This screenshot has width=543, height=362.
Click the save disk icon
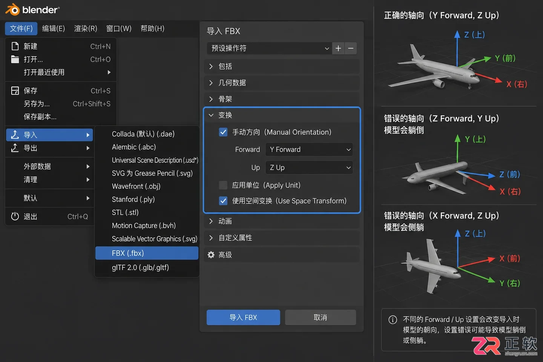[15, 90]
